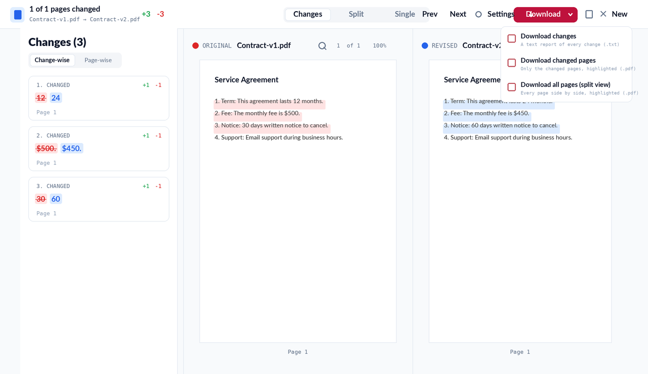Switch to the Changes view tab
This screenshot has width=648, height=374.
click(x=308, y=14)
